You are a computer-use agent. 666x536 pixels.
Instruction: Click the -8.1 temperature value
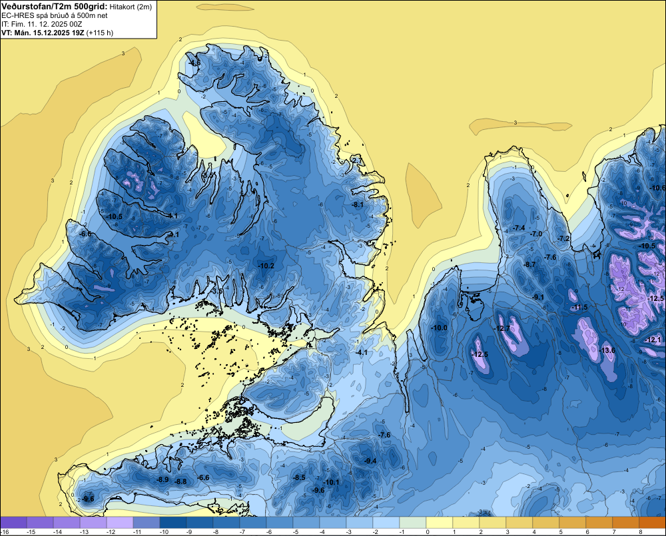[358, 204]
